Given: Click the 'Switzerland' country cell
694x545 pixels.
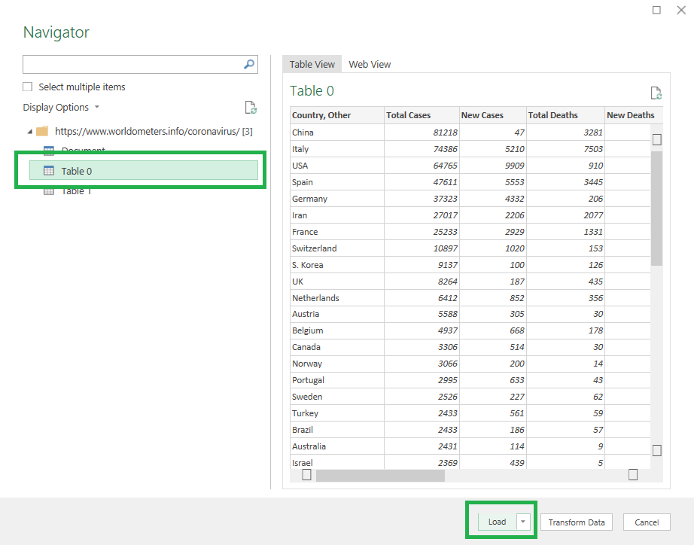Looking at the screenshot, I should 336,248.
